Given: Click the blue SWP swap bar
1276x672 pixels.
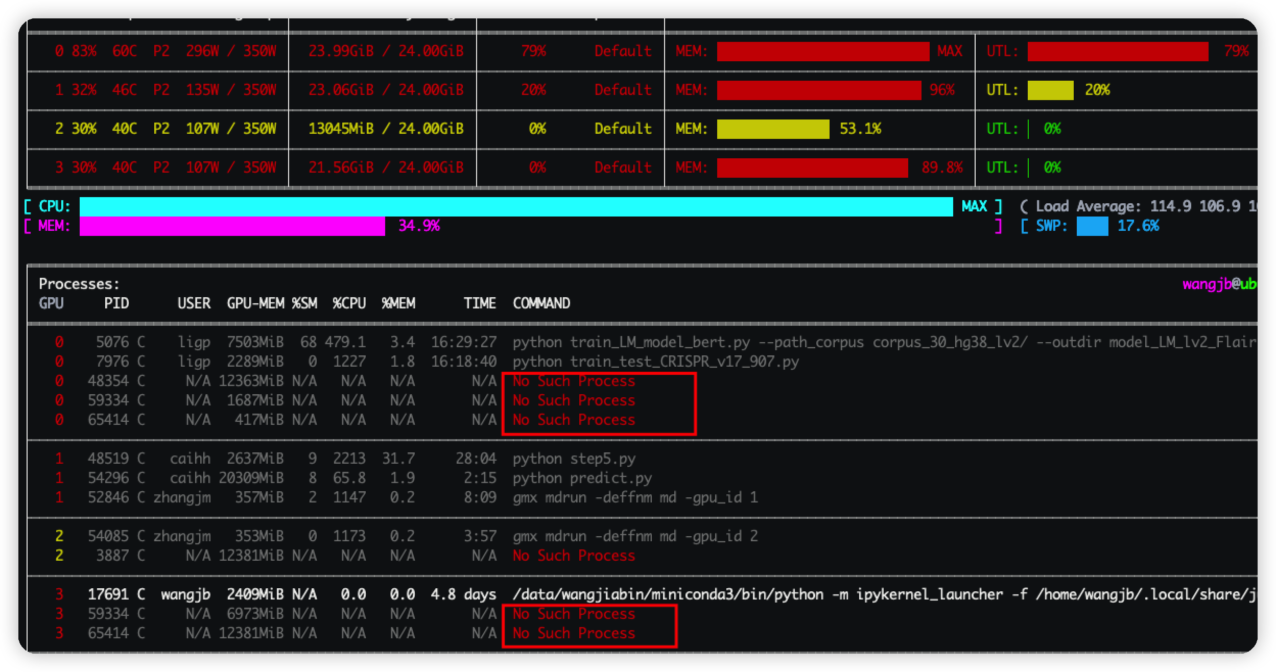Looking at the screenshot, I should (x=1092, y=226).
